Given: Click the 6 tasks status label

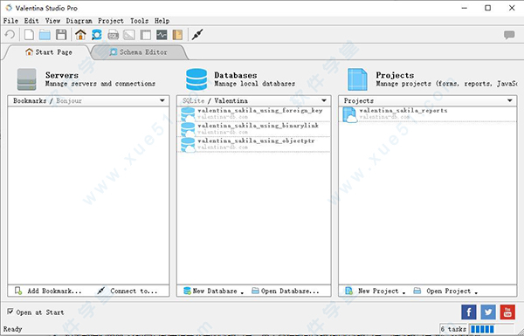Looking at the screenshot, I should [x=453, y=329].
